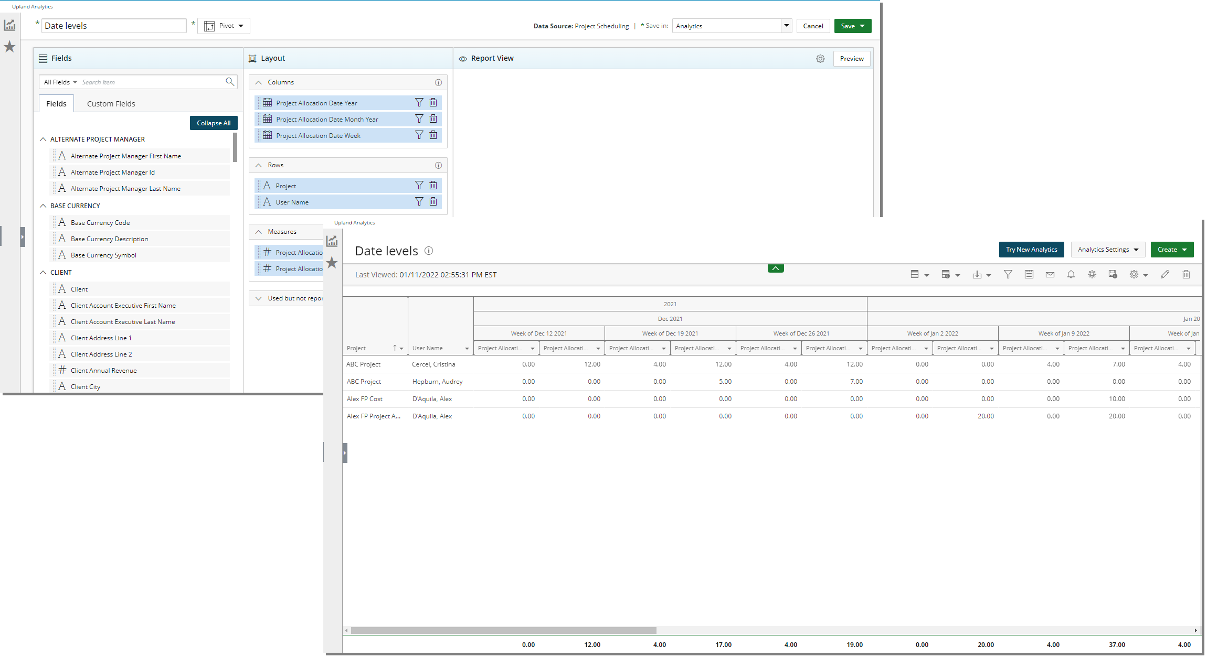
Task: Open User Name column header dropdown
Action: tap(467, 349)
